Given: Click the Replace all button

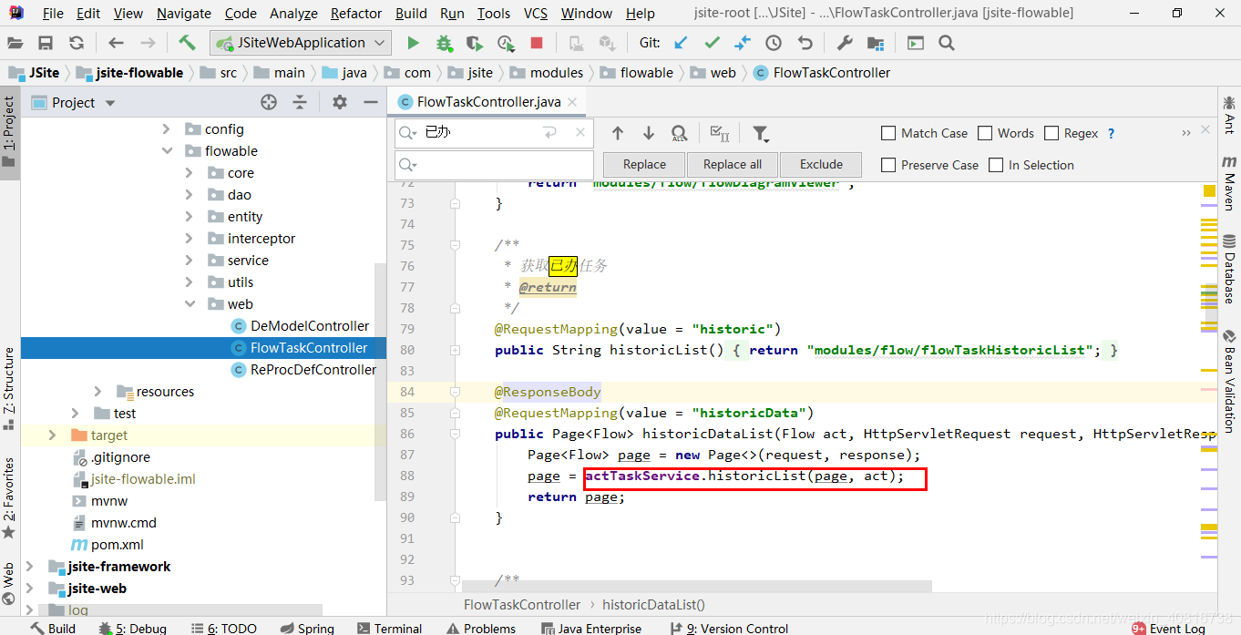Looking at the screenshot, I should point(733,165).
